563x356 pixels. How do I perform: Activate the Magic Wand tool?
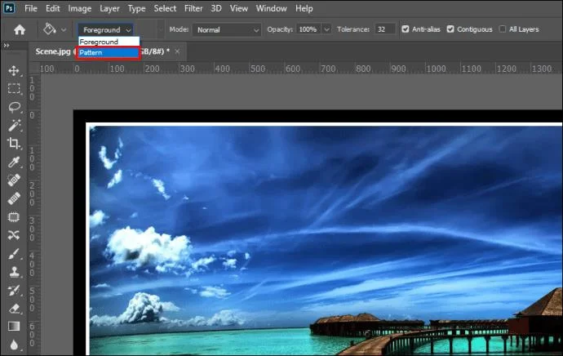(14, 126)
